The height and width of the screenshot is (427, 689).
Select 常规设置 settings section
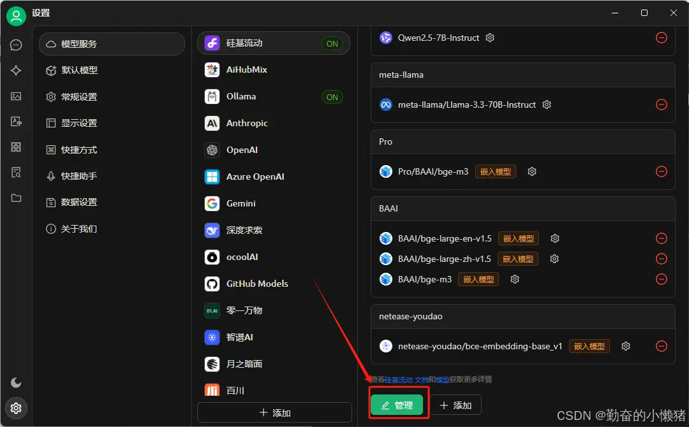112,96
